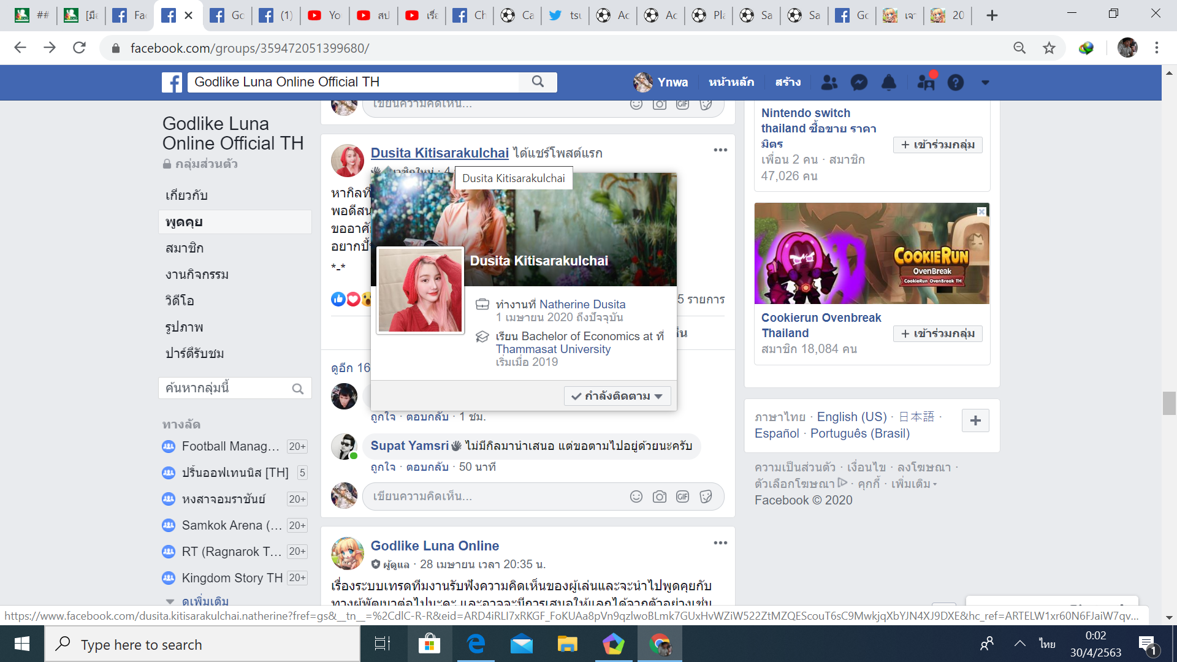
Task: Open notifications bell icon
Action: [888, 82]
